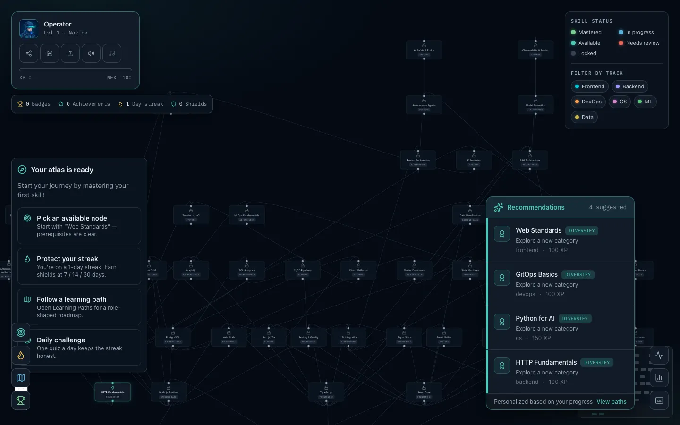Toggle the music note button
The height and width of the screenshot is (425, 680).
click(112, 53)
